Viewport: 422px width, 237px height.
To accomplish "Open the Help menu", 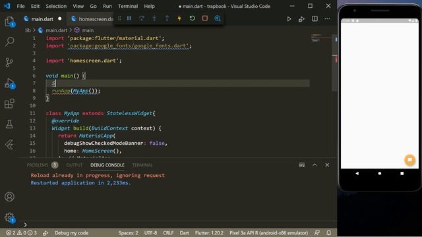I will pyautogui.click(x=149, y=6).
